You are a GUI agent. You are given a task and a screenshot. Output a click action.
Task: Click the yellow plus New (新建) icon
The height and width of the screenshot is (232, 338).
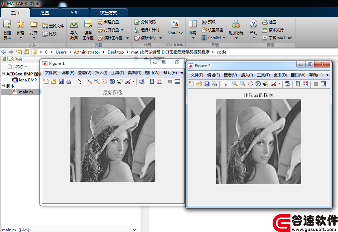21,24
